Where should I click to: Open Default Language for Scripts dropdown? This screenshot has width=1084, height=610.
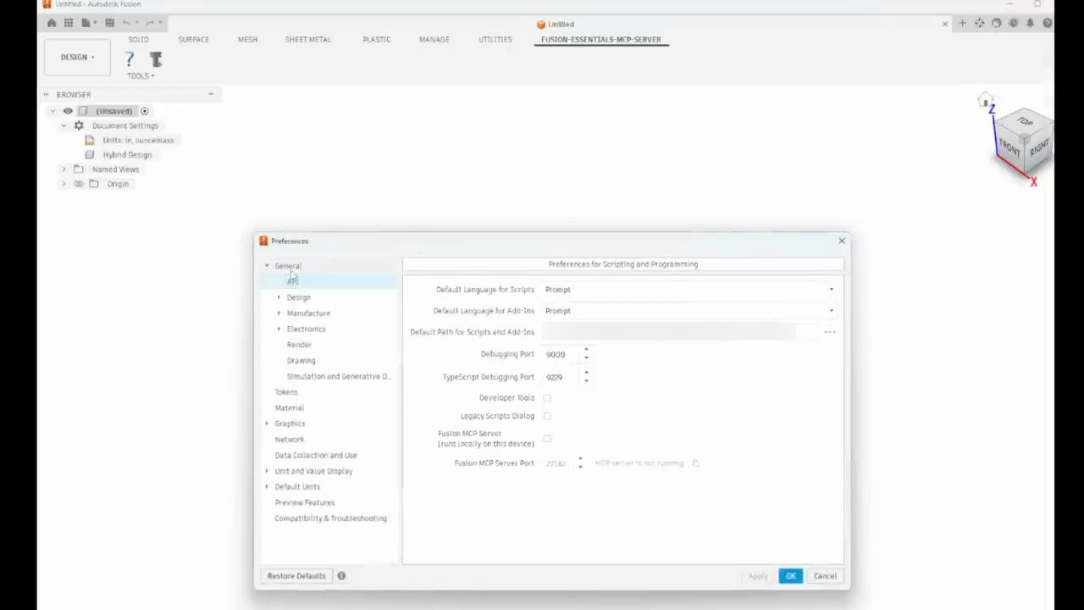point(689,290)
